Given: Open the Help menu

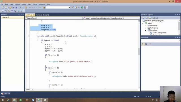Looking at the screenshot, I should (48, 5).
